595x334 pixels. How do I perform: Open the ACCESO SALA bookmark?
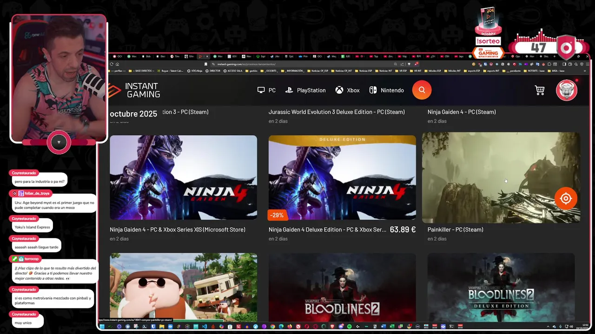232,71
